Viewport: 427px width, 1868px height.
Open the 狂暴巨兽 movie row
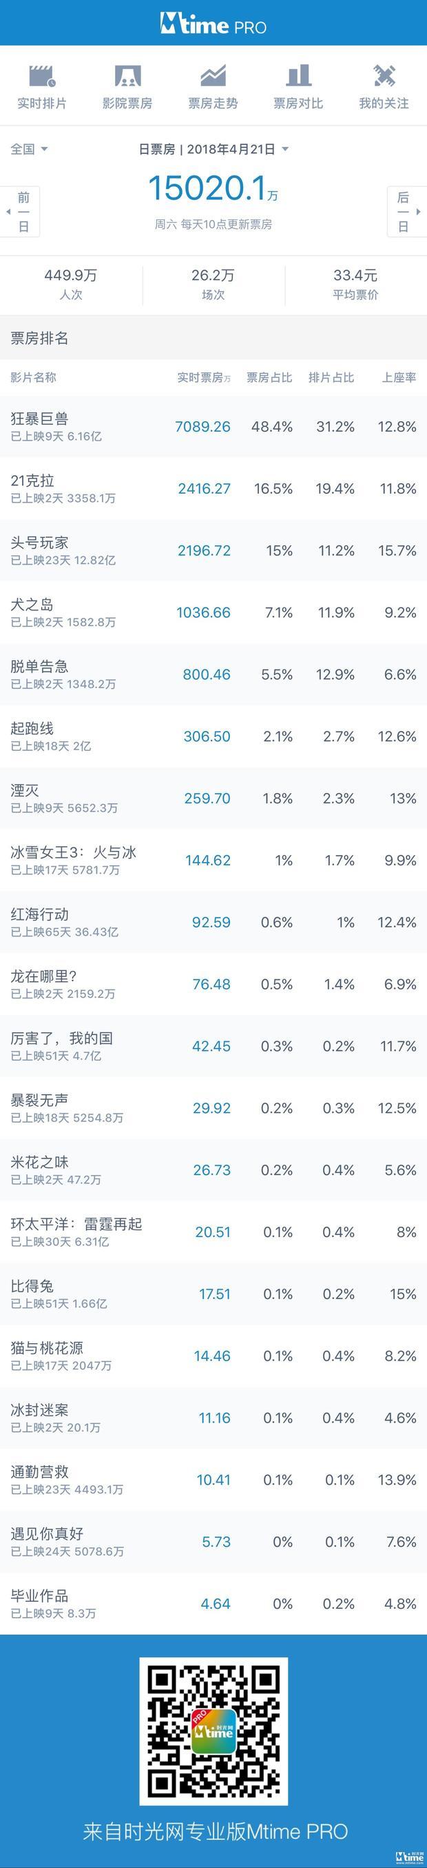[x=213, y=426]
